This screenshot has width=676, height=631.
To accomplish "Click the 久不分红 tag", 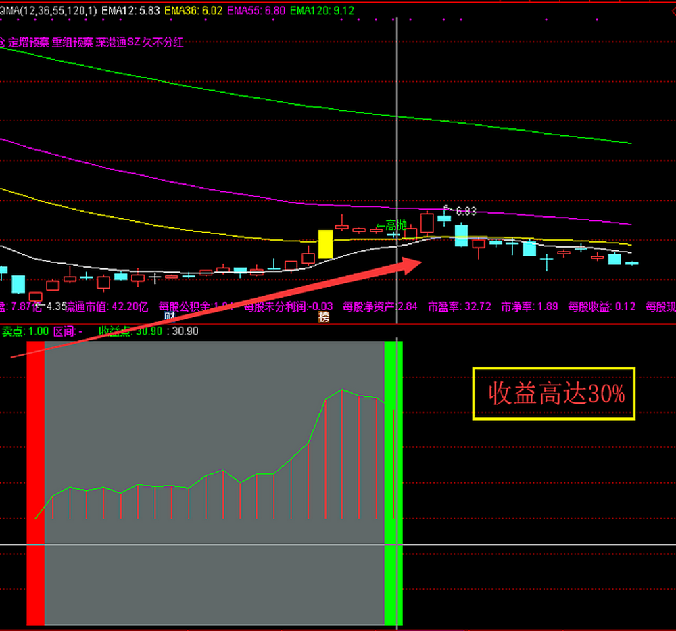I will pyautogui.click(x=162, y=42).
